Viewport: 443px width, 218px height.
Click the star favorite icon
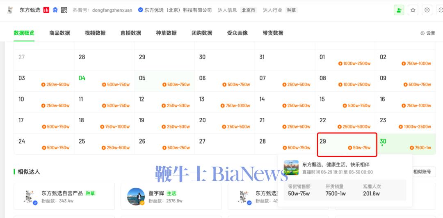click(413, 10)
